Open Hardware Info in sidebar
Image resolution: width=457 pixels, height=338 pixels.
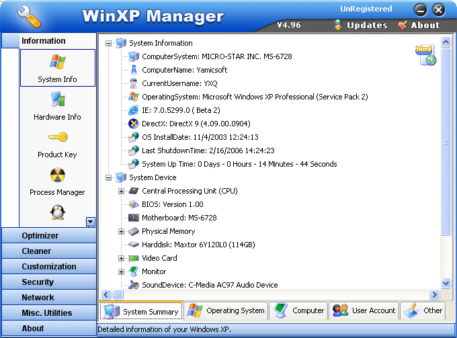point(58,105)
